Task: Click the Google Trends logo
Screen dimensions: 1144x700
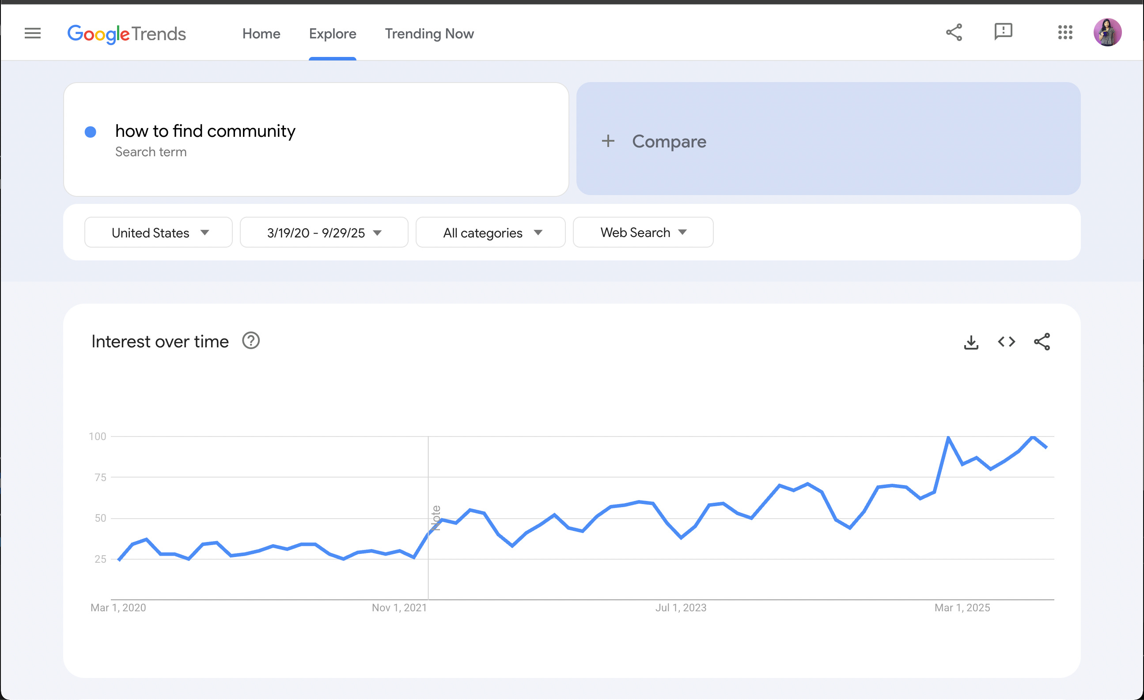Action: [126, 34]
